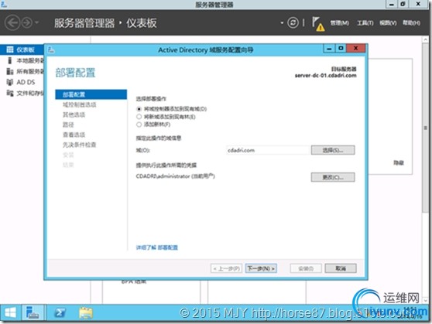
Task: Click the 下一步(N) button
Action: 261,268
